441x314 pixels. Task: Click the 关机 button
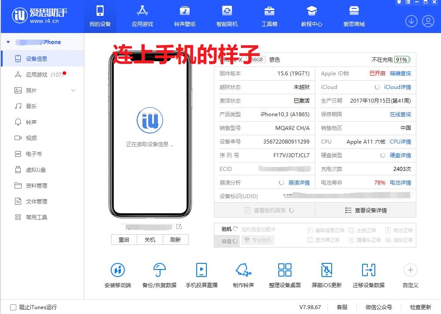(150, 240)
